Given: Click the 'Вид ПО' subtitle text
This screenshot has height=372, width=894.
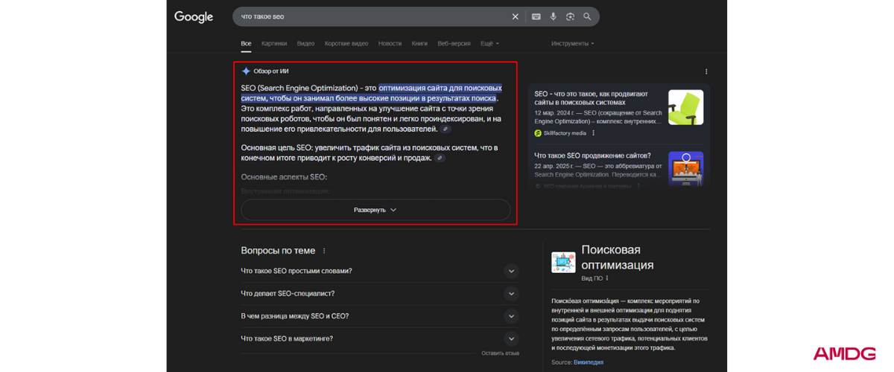Looking at the screenshot, I should [592, 278].
